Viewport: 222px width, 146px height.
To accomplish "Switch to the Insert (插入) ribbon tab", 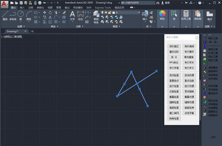I will [x=22, y=7].
